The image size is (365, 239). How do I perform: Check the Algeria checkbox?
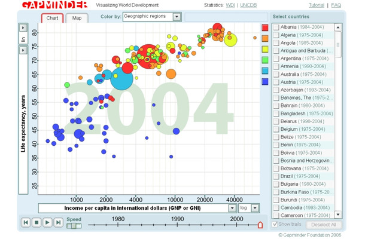point(276,35)
